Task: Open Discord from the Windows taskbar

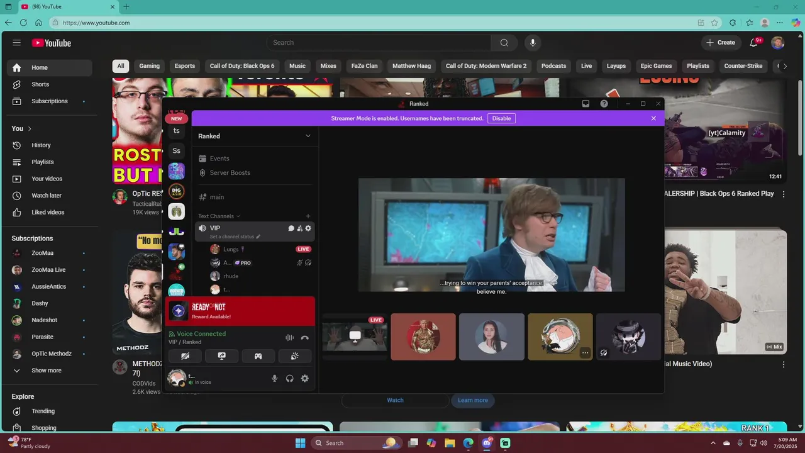Action: click(x=487, y=443)
